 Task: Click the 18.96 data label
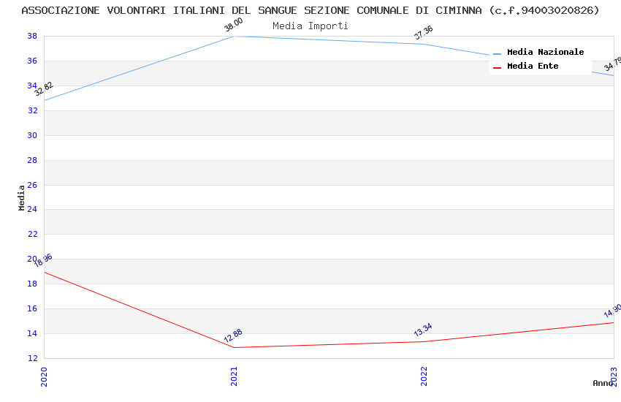(x=43, y=260)
